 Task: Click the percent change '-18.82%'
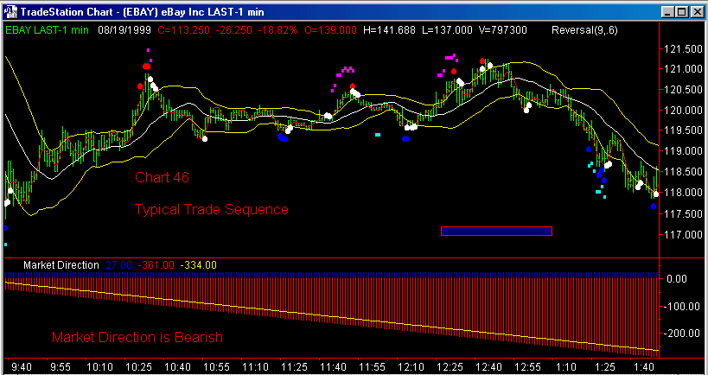point(278,30)
